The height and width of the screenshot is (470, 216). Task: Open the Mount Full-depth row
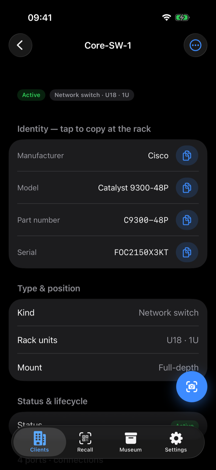(108, 367)
